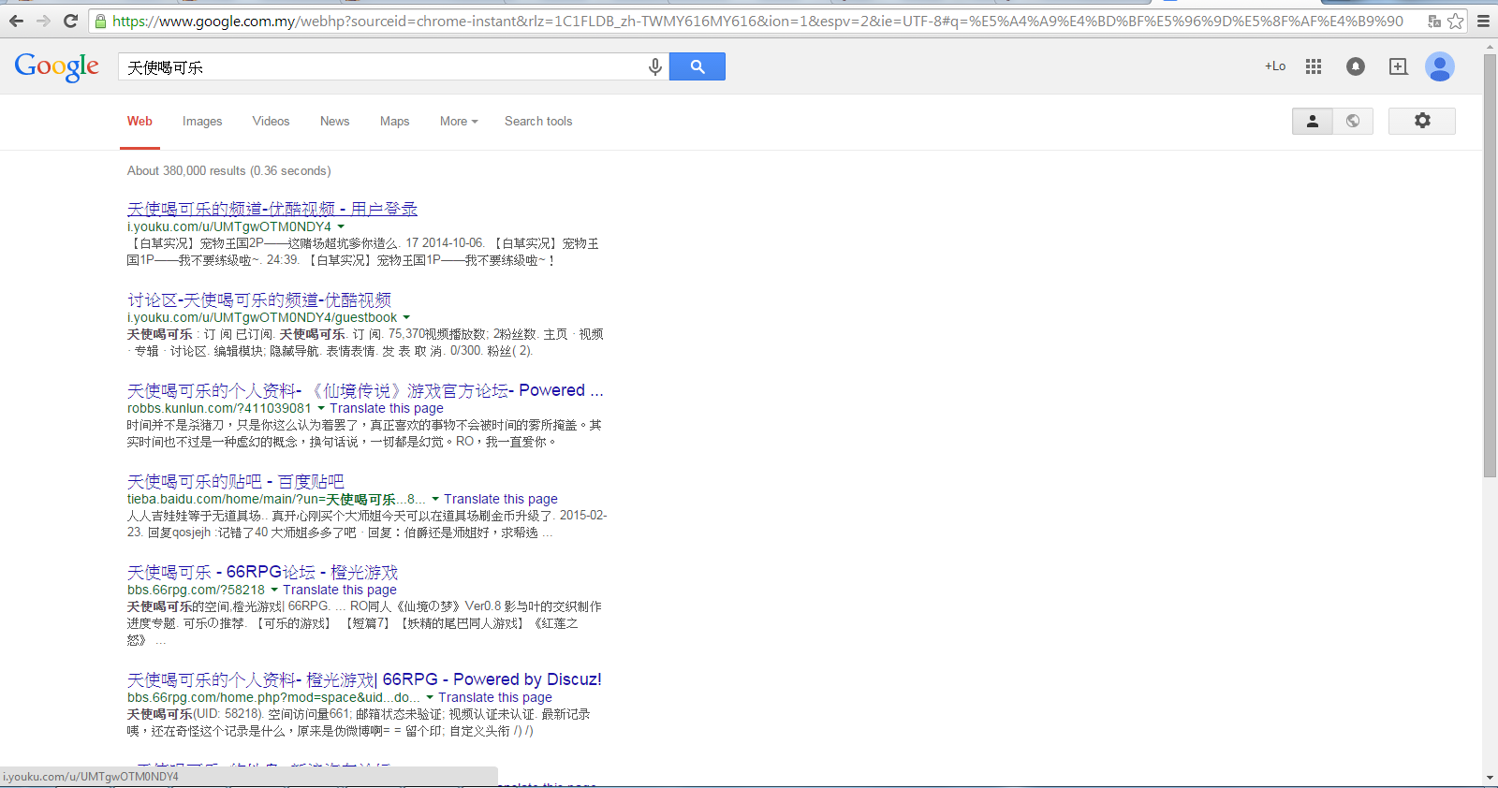The width and height of the screenshot is (1498, 788).
Task: Click the translate page icon in address bar
Action: [x=1434, y=21]
